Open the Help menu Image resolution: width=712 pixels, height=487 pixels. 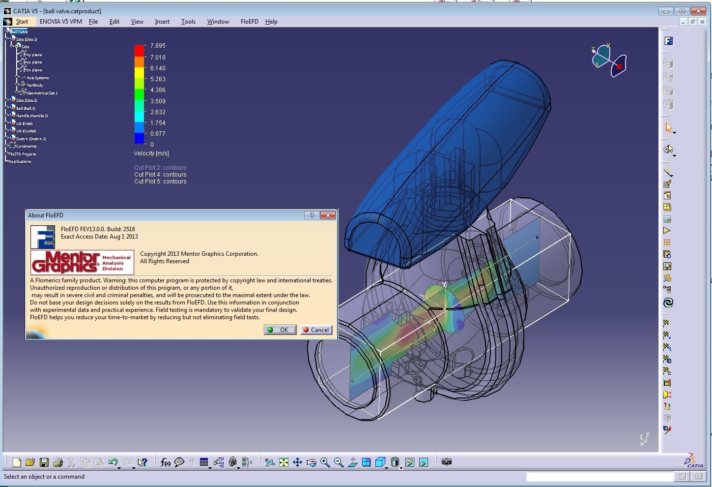[271, 22]
